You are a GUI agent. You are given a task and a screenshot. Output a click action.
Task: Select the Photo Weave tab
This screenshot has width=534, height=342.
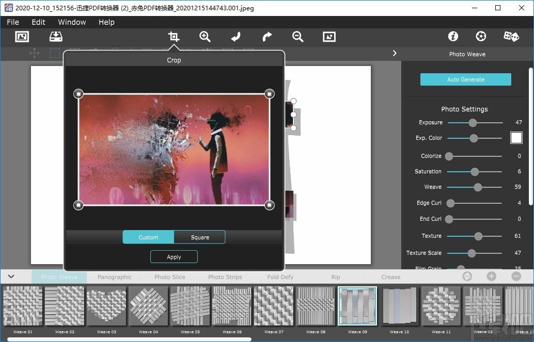[x=59, y=277]
